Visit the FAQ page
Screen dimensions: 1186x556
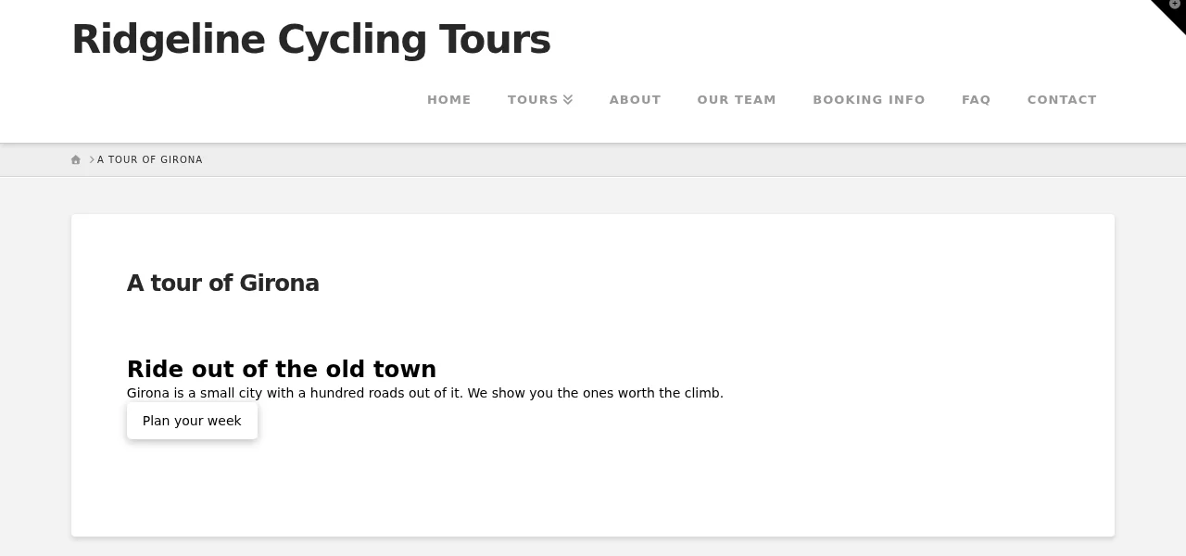click(977, 99)
